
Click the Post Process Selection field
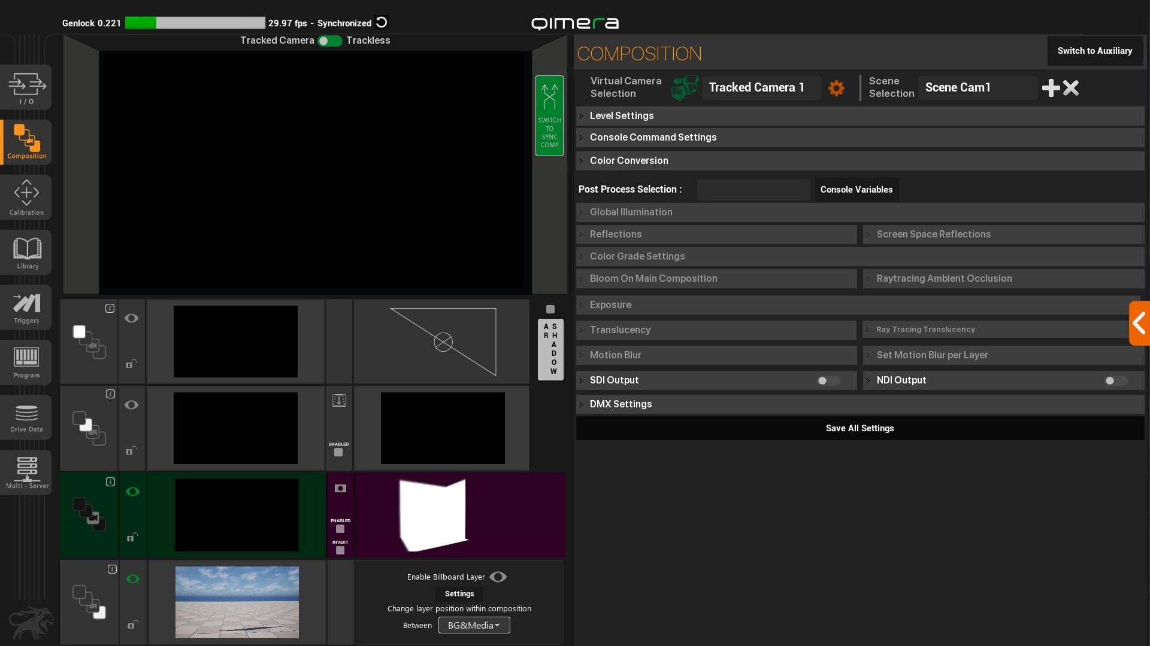(x=753, y=190)
